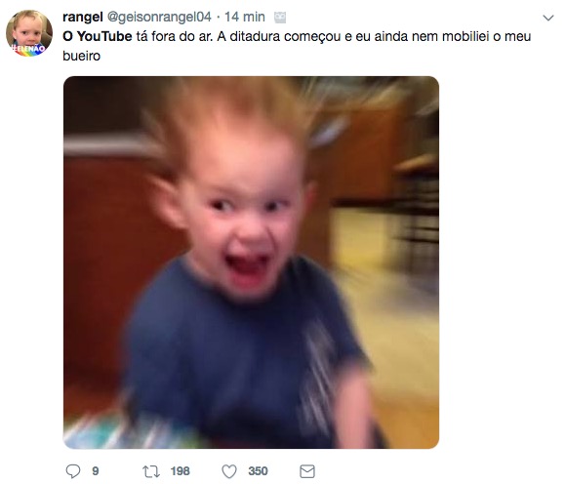Click the reply speech bubble icon
The height and width of the screenshot is (484, 565).
pyautogui.click(x=73, y=471)
